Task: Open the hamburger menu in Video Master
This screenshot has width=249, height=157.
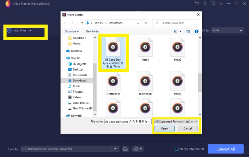Action: pos(221,3)
